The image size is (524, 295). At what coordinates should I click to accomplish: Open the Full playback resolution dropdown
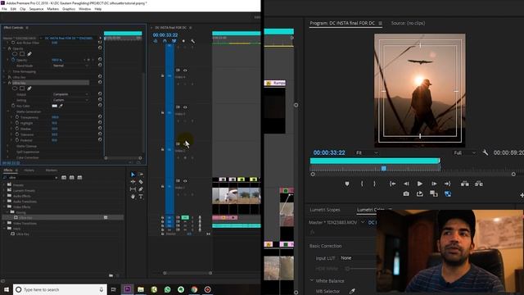coord(464,153)
